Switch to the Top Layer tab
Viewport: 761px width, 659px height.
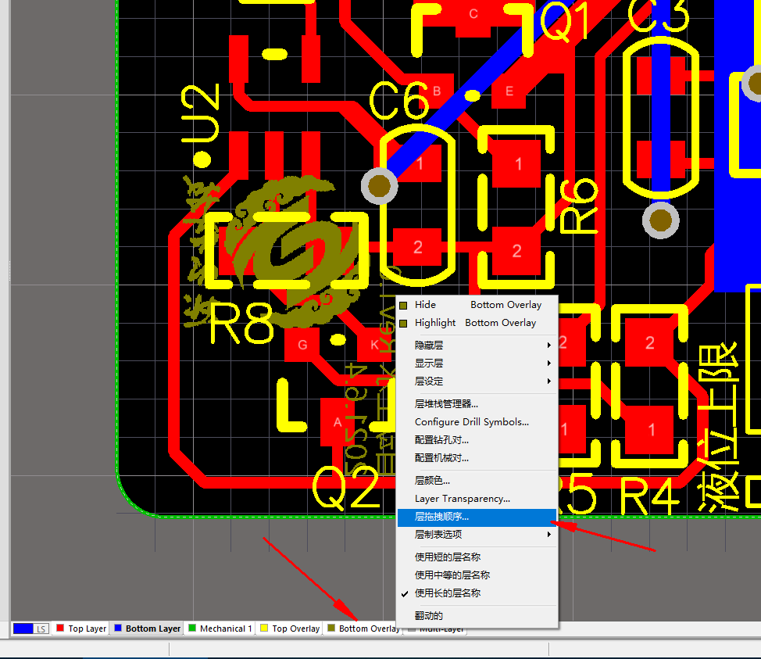[x=86, y=628]
